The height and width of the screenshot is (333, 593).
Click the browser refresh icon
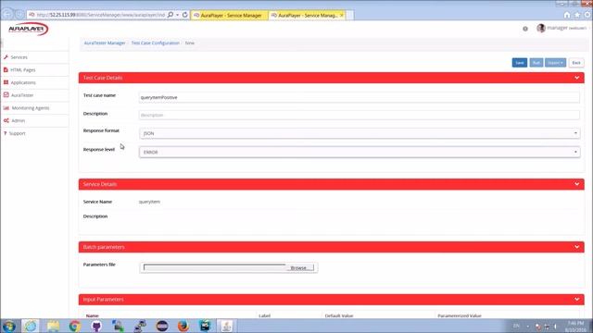(185, 15)
